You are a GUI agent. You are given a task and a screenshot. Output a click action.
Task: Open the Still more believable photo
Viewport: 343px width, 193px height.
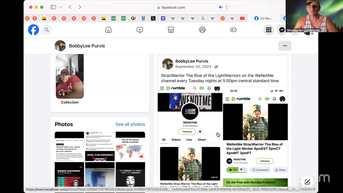(x=100, y=174)
